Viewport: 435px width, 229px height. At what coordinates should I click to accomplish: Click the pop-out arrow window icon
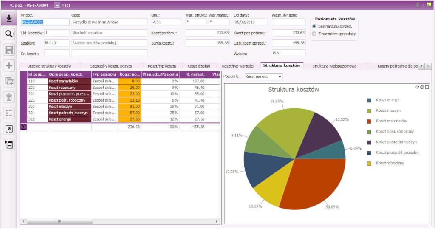[x=8, y=129]
